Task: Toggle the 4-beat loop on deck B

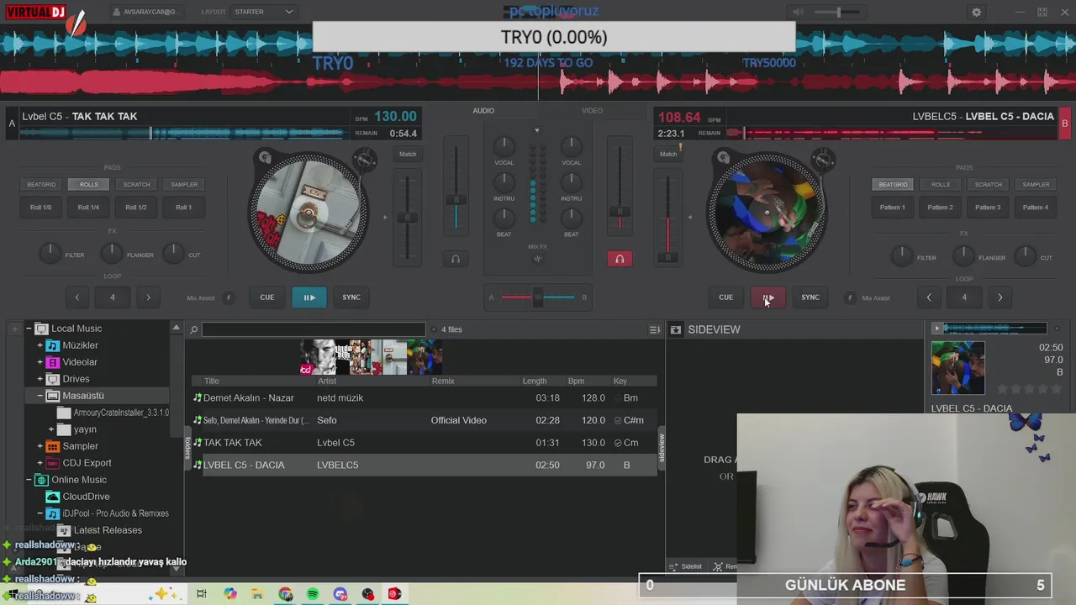Action: (x=964, y=297)
